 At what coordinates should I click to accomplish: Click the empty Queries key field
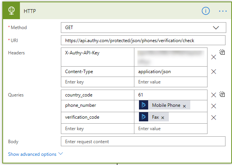tap(97, 129)
